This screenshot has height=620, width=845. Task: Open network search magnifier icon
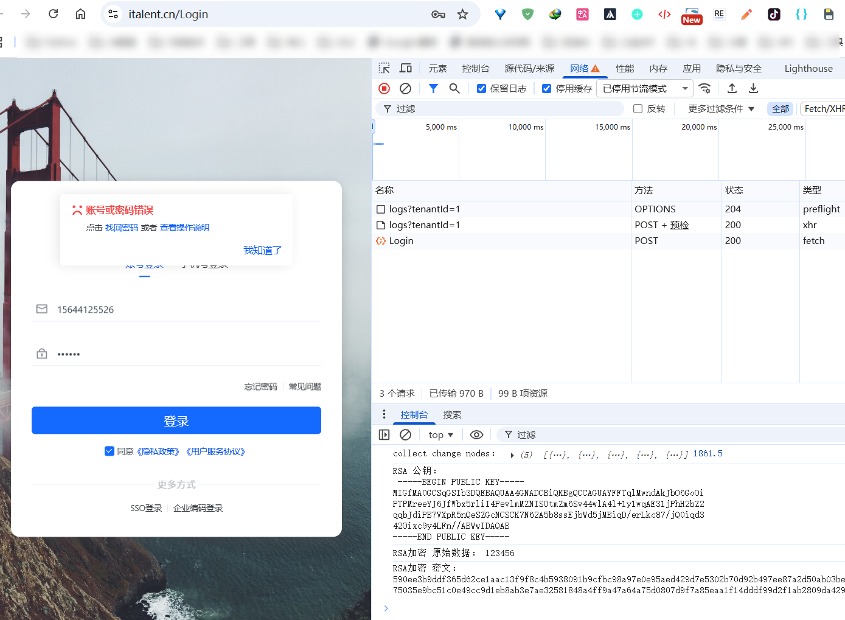click(454, 88)
